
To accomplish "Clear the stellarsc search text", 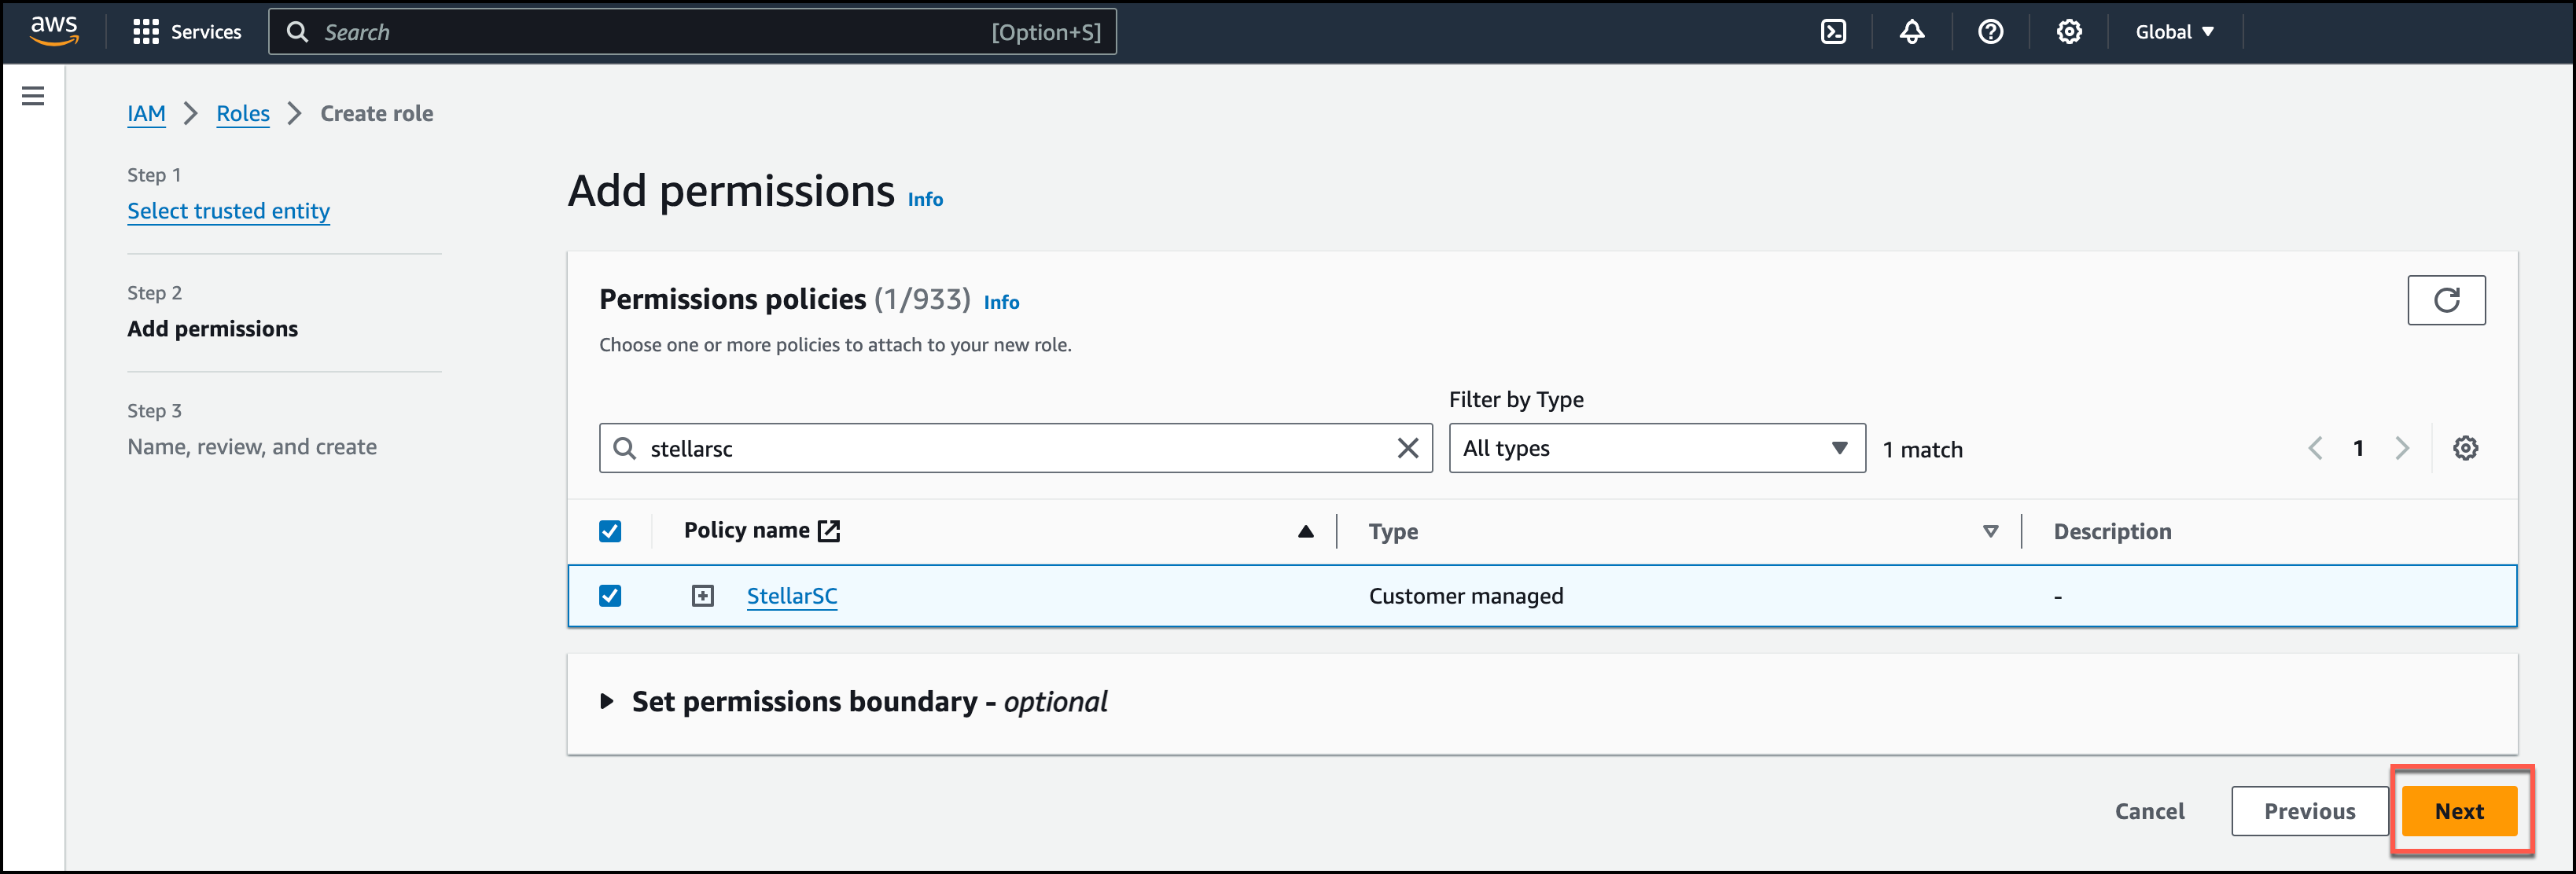I will 1407,448.
